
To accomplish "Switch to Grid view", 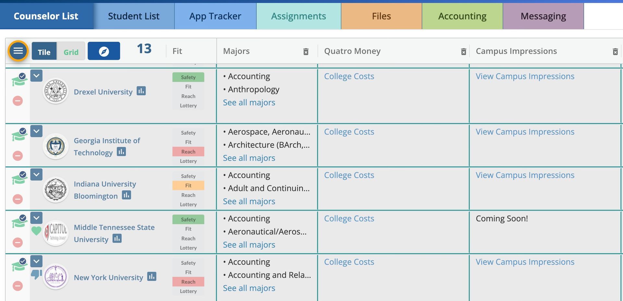I will 71,51.
